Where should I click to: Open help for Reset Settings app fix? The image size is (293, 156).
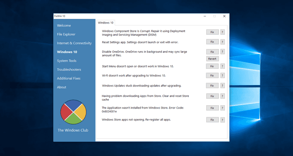222,42
